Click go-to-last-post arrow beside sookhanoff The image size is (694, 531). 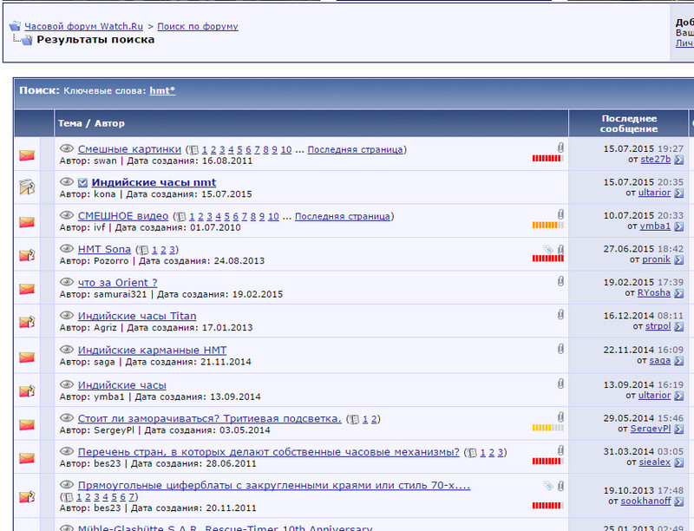[678, 501]
